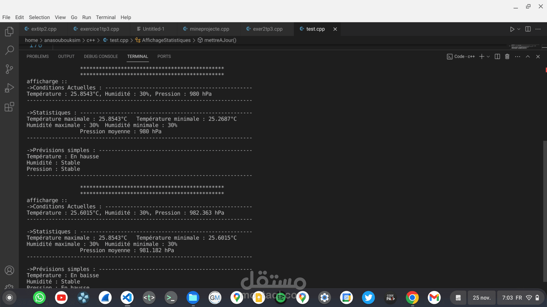Maximize the terminal panel size
Viewport: 547px width, 307px height.
tap(528, 57)
